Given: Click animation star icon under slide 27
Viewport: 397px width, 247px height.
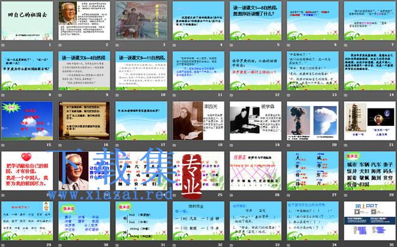Looking at the screenshot, I should 289,195.
